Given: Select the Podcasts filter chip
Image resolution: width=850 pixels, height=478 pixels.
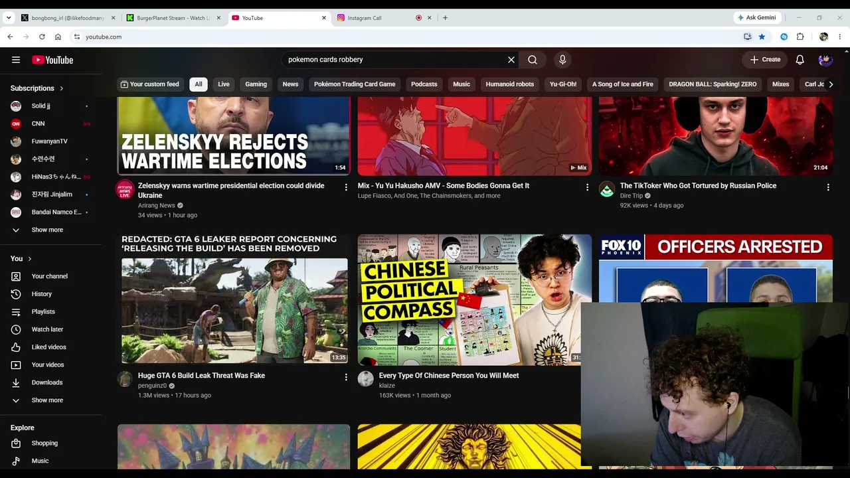Looking at the screenshot, I should coord(424,84).
